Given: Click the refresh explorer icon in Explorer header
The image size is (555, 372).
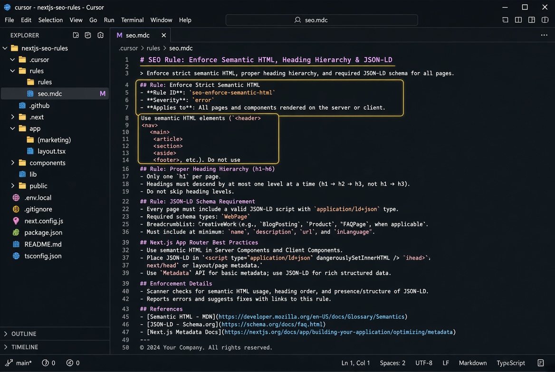Looking at the screenshot, I should point(101,35).
